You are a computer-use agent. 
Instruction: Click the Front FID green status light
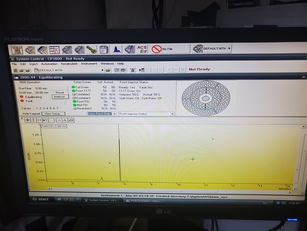click(74, 102)
